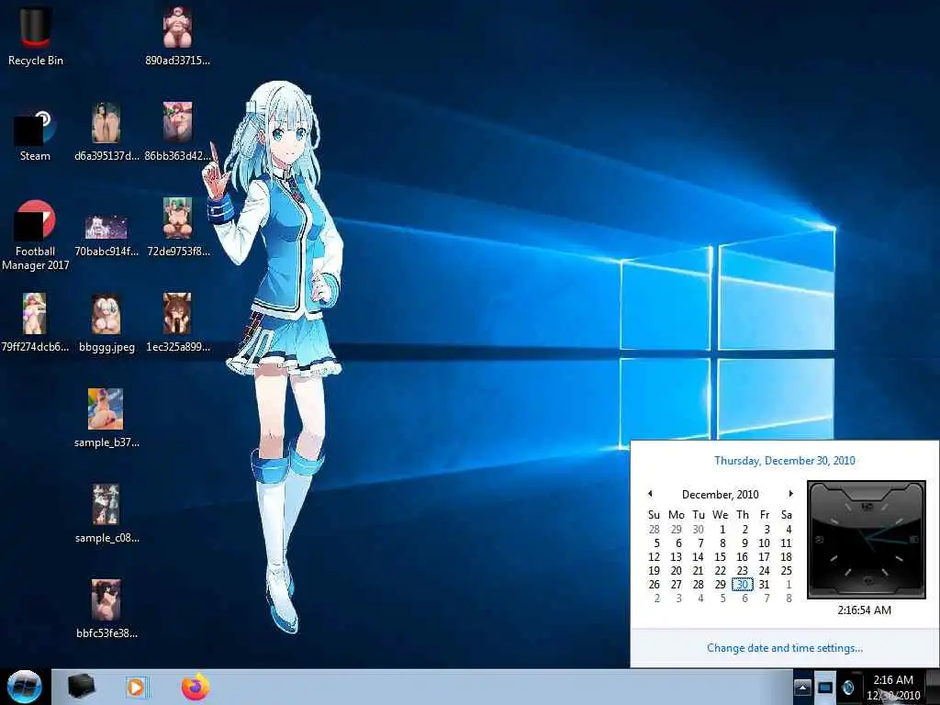Select date 31 in the calendar
The height and width of the screenshot is (705, 940).
pyautogui.click(x=764, y=585)
